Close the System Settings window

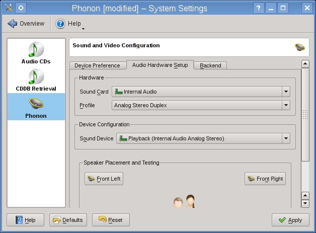307,8
